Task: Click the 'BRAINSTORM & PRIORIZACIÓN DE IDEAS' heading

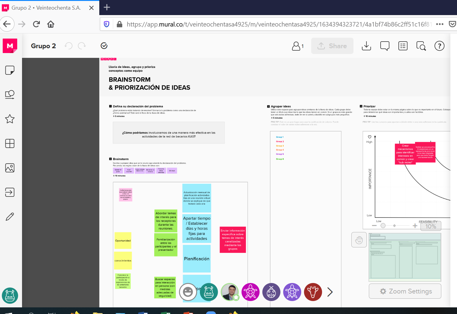Action: point(149,83)
